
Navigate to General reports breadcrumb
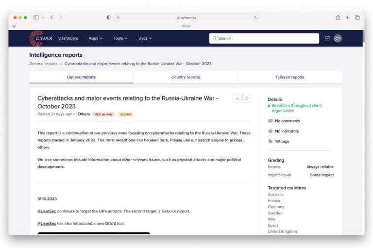pyautogui.click(x=43, y=64)
